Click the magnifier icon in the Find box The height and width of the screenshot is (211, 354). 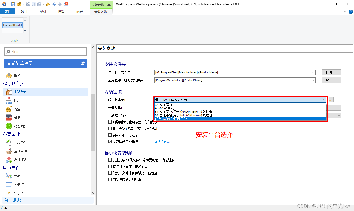(x=8, y=52)
